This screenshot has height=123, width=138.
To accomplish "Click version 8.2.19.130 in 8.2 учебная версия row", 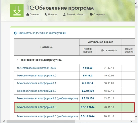I will (88, 98).
